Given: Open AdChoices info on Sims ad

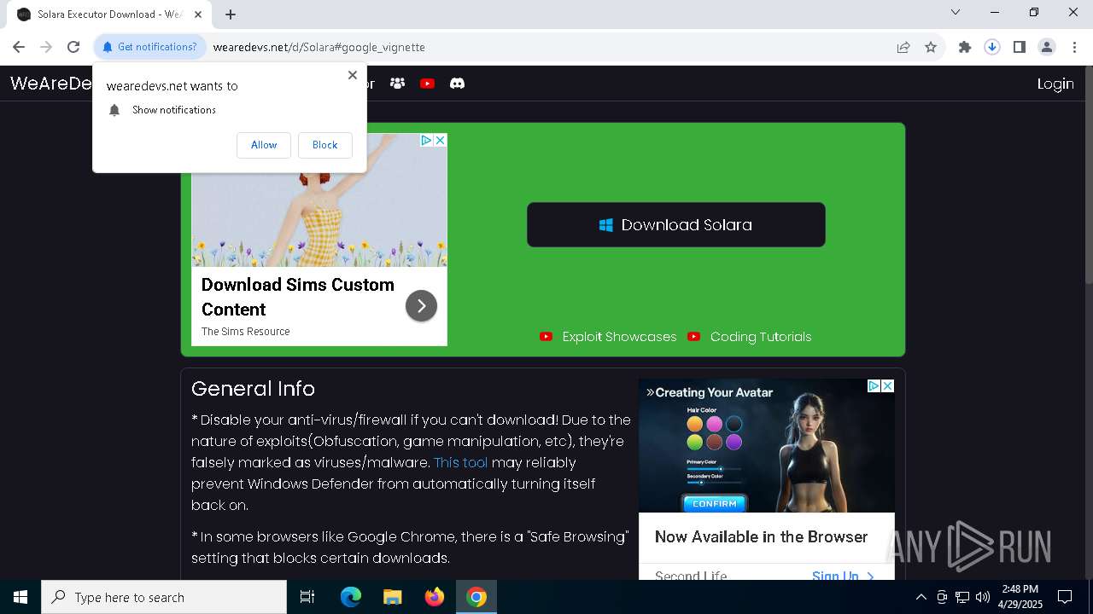Looking at the screenshot, I should [427, 140].
